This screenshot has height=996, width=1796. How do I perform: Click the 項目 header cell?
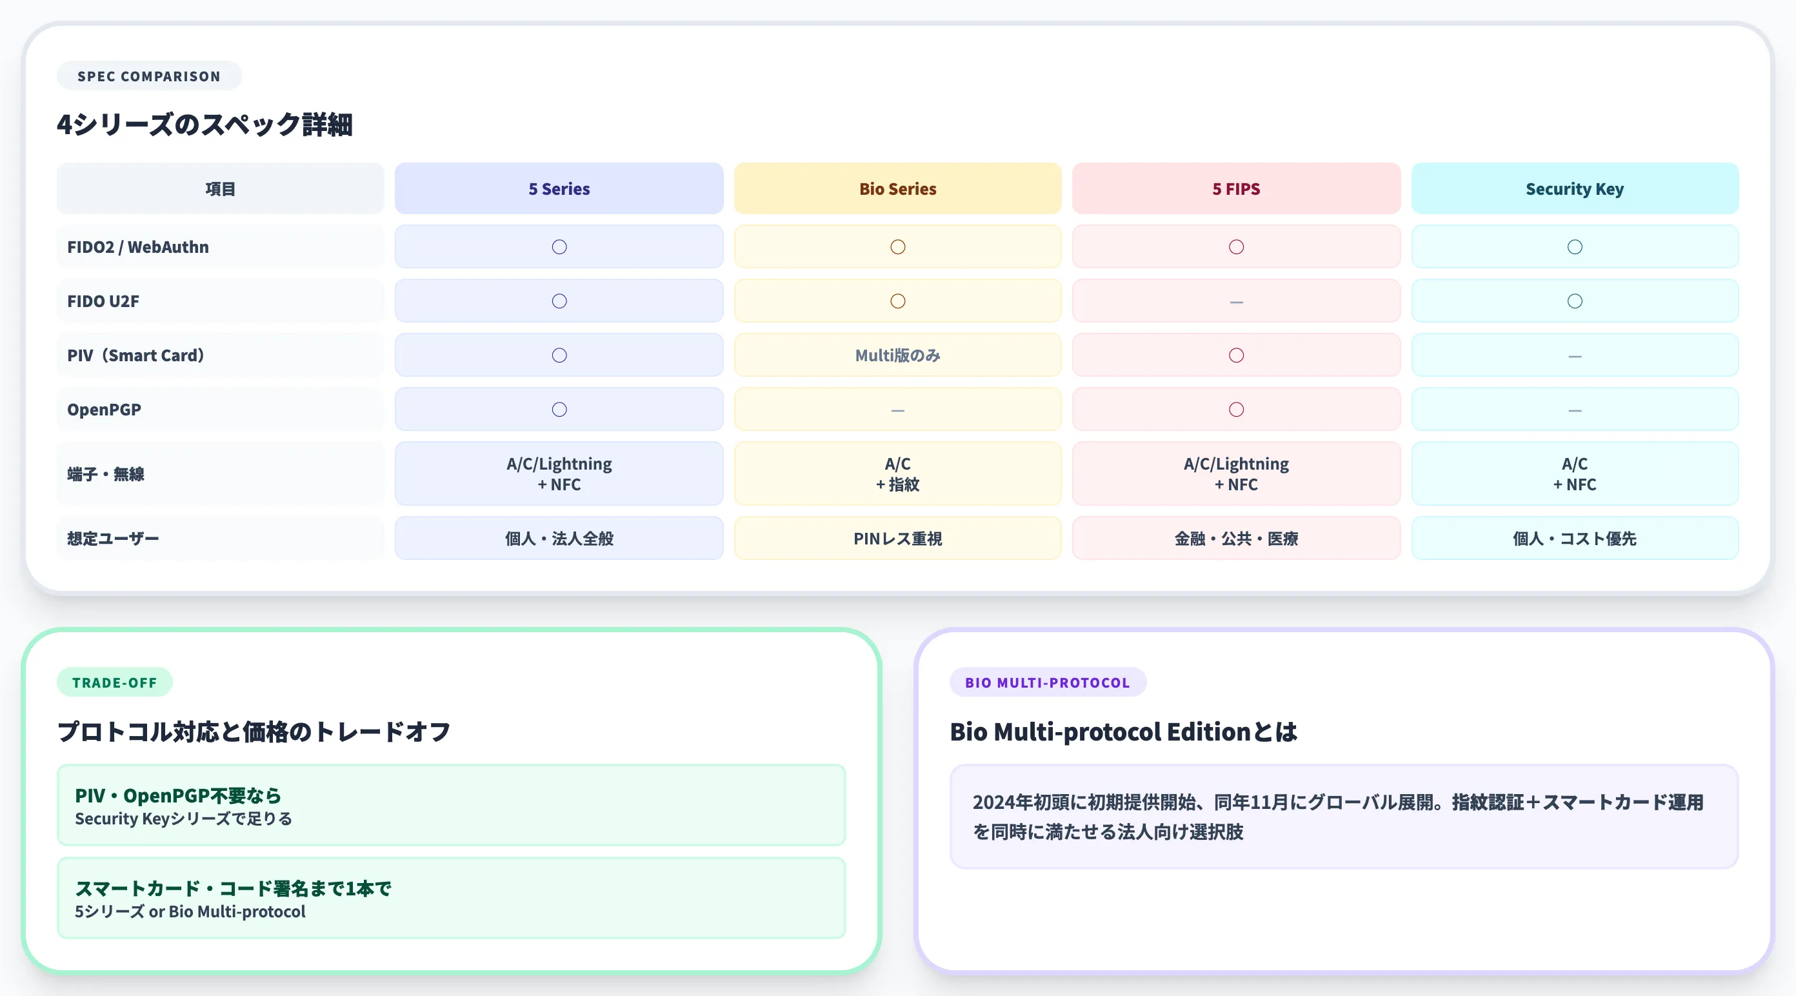pyautogui.click(x=221, y=189)
